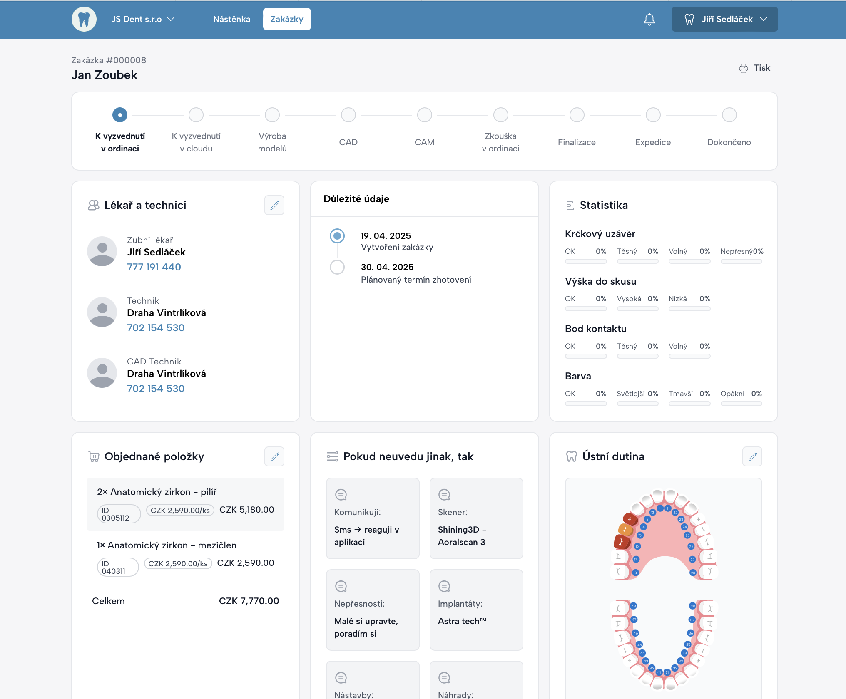The width and height of the screenshot is (846, 699).
Task: Click tooth icon in the user menu button
Action: click(x=689, y=19)
